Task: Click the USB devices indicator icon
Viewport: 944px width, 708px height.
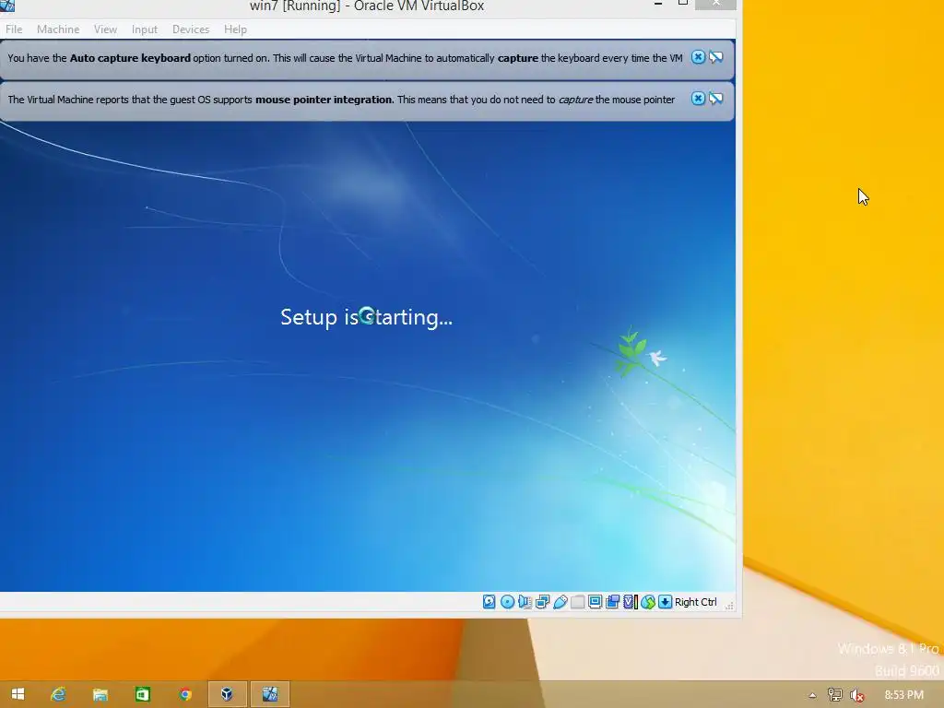Action: point(560,601)
